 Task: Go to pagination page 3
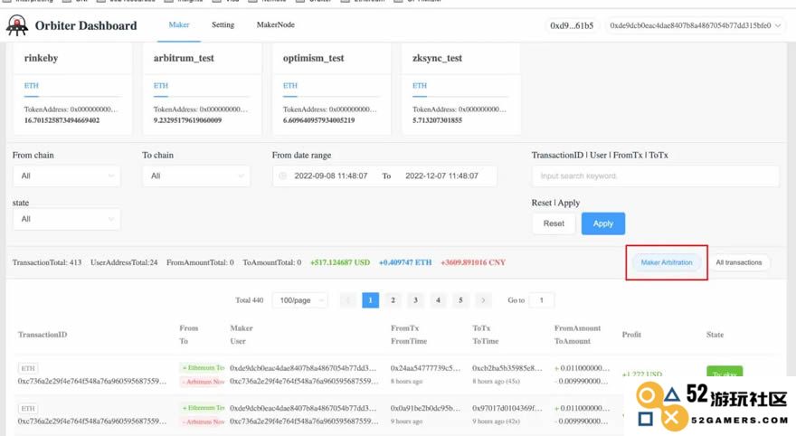tap(415, 300)
